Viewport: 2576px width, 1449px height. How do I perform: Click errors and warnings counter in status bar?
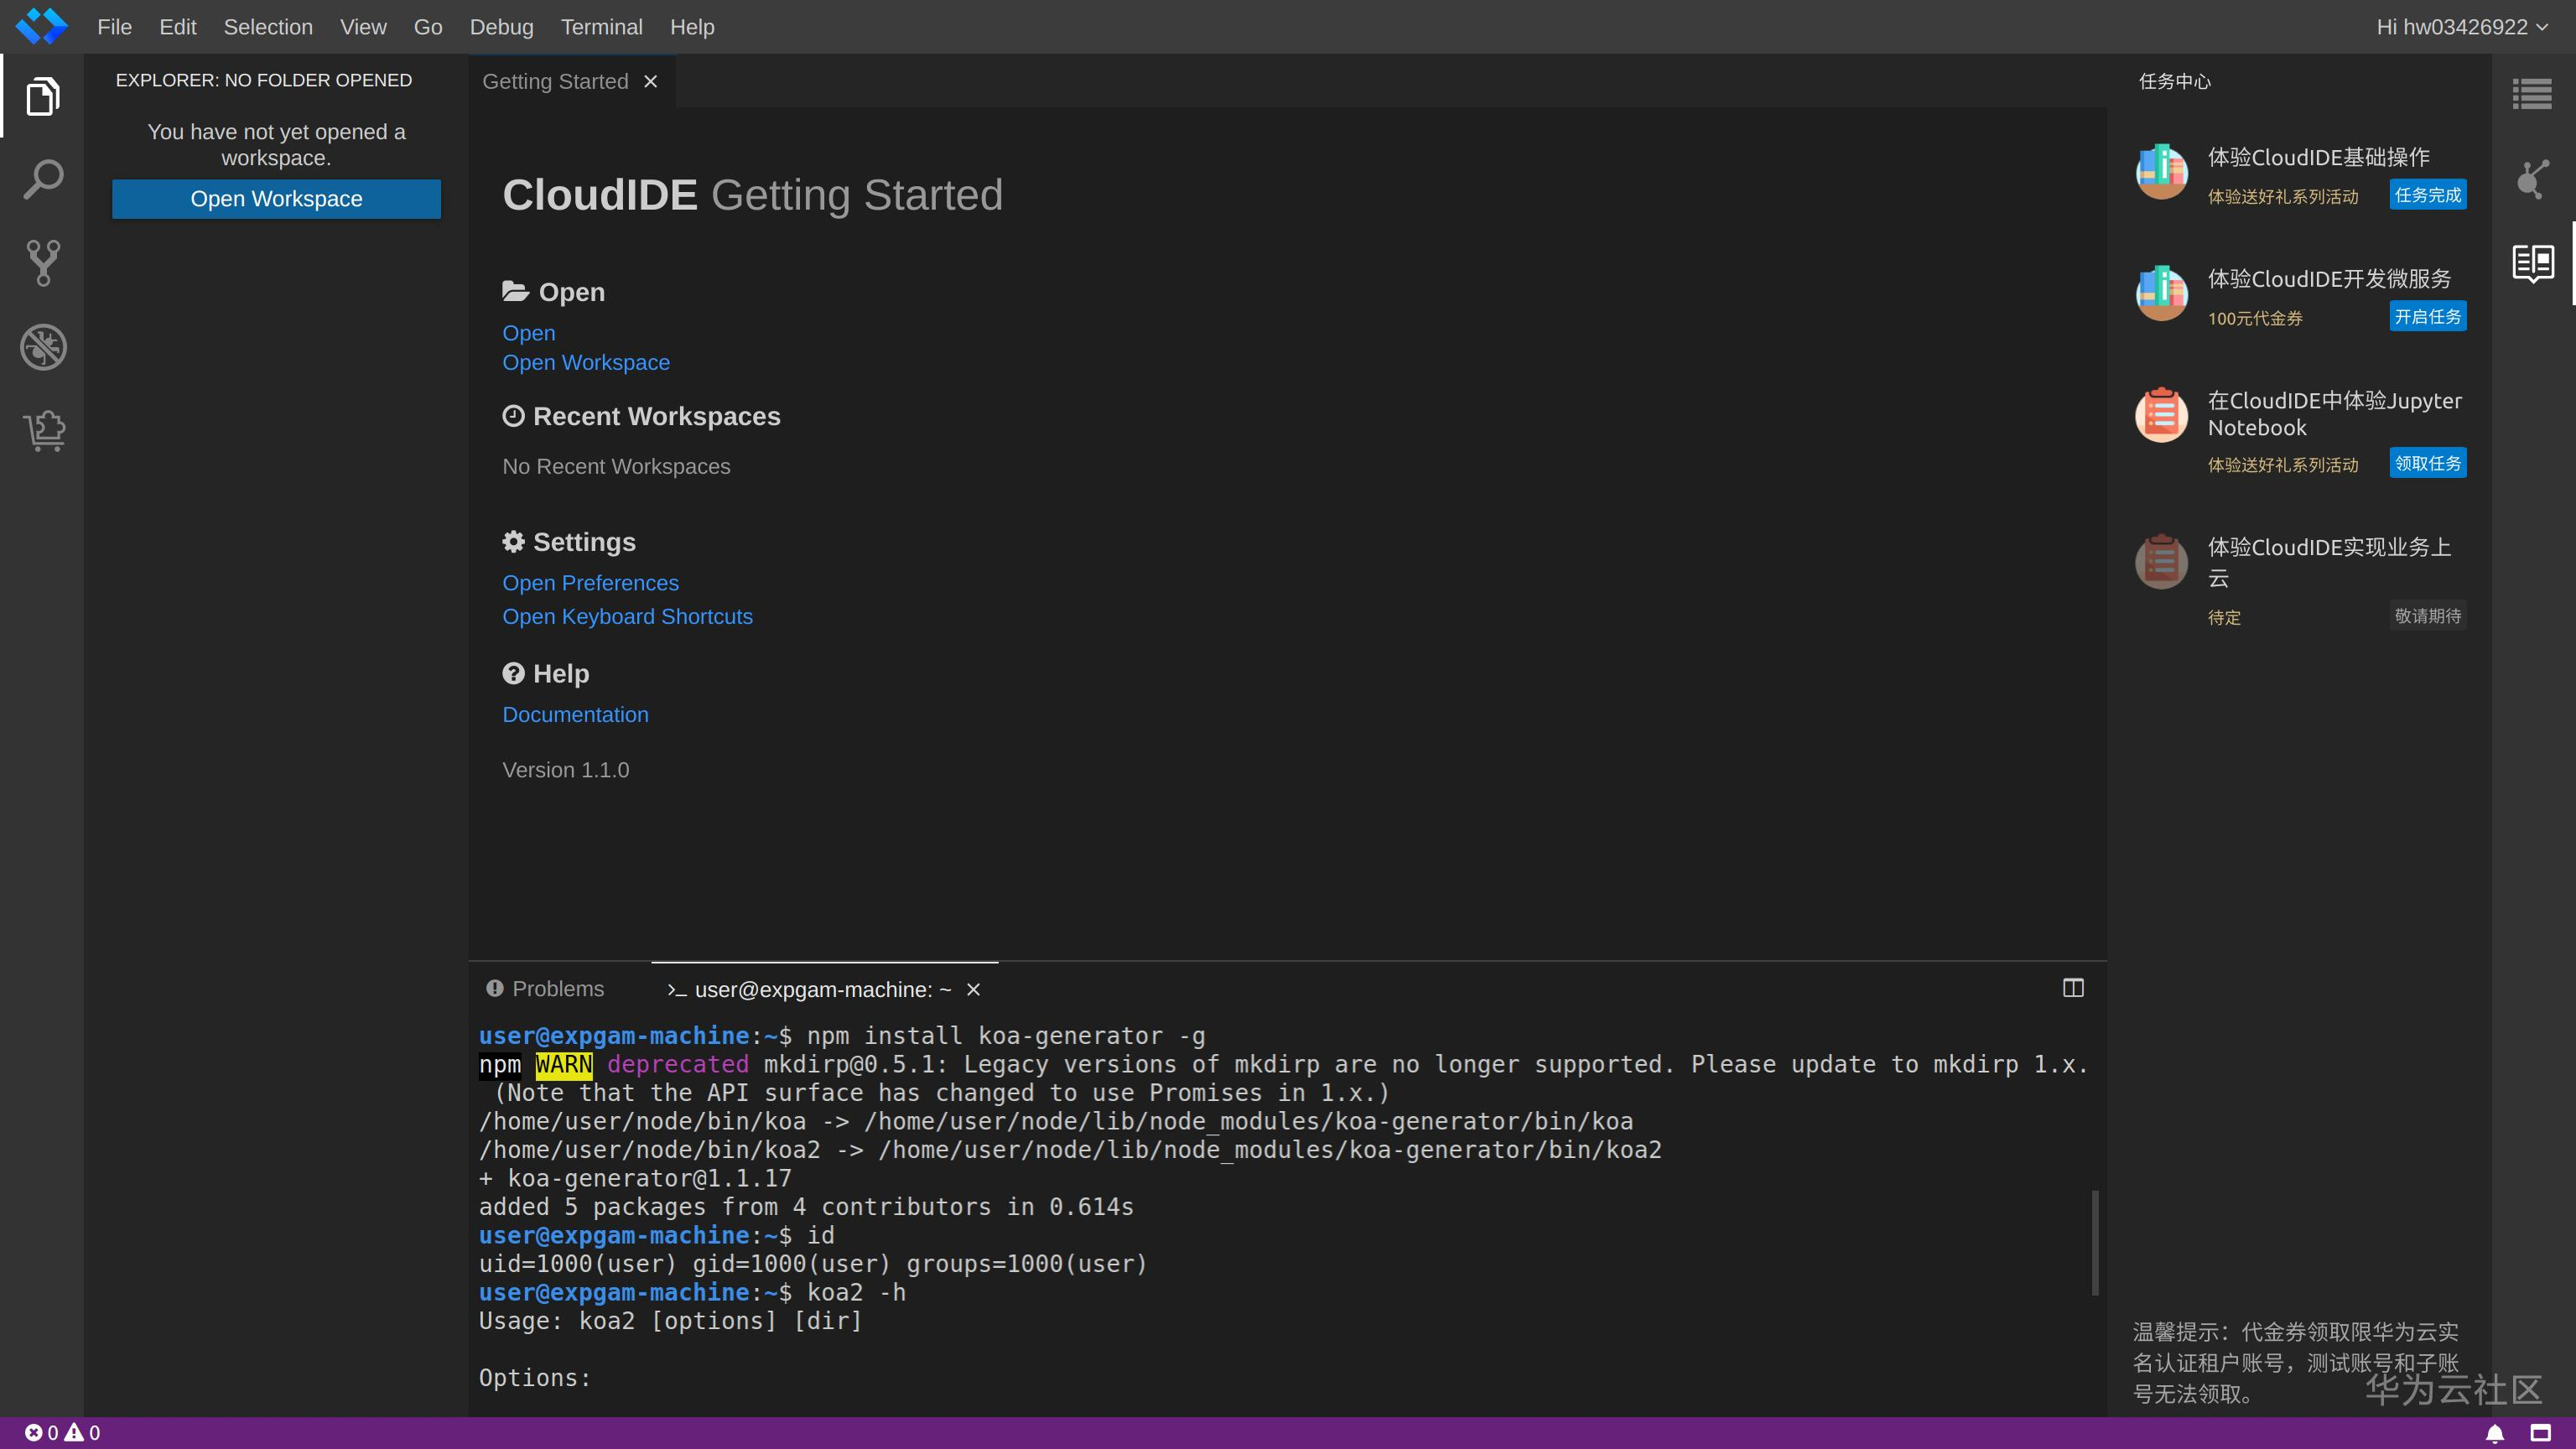62,1433
